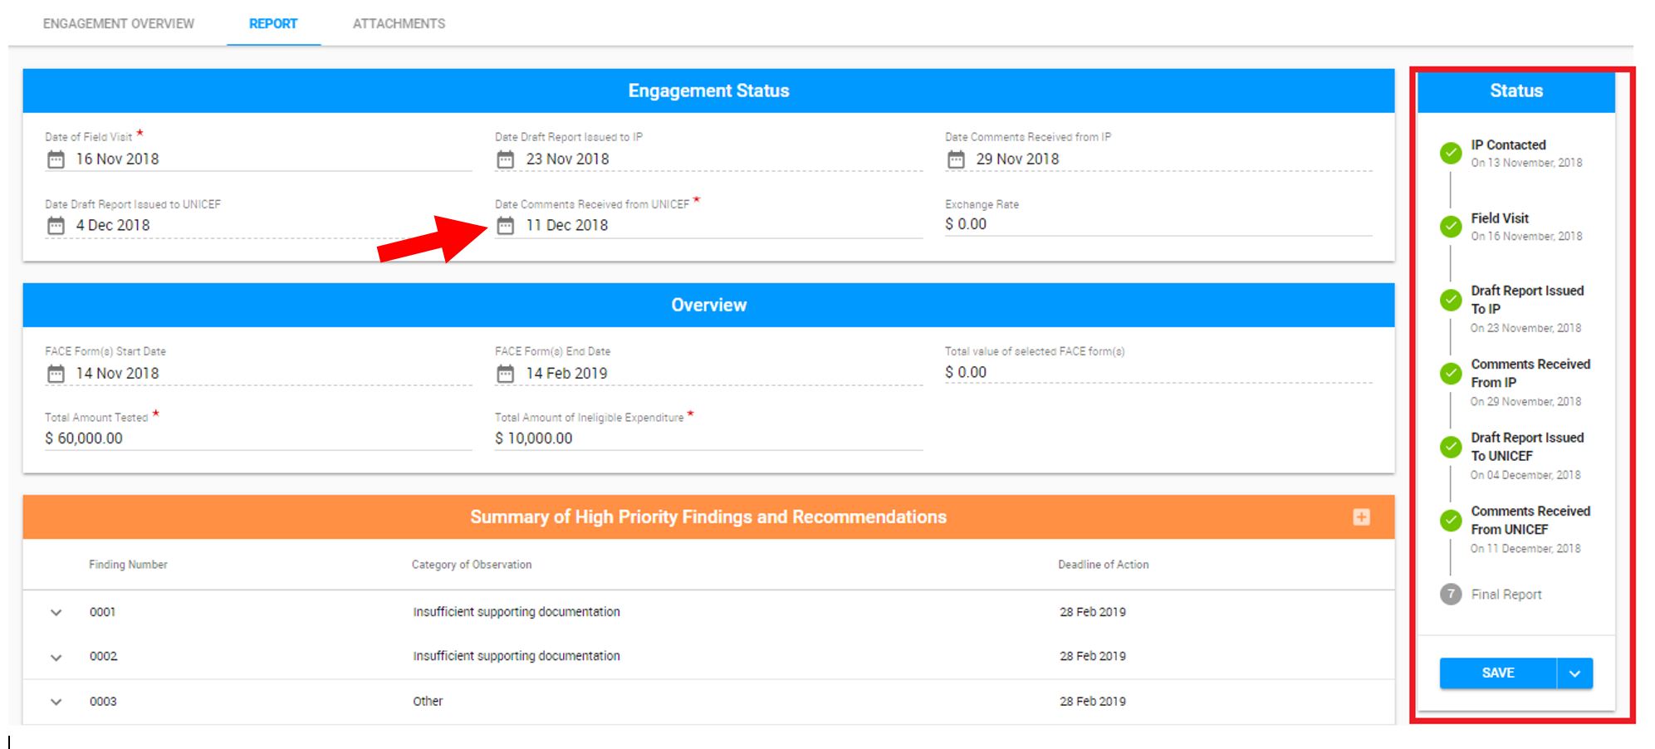The image size is (1655, 749).
Task: Click the SAVE button
Action: [1498, 673]
